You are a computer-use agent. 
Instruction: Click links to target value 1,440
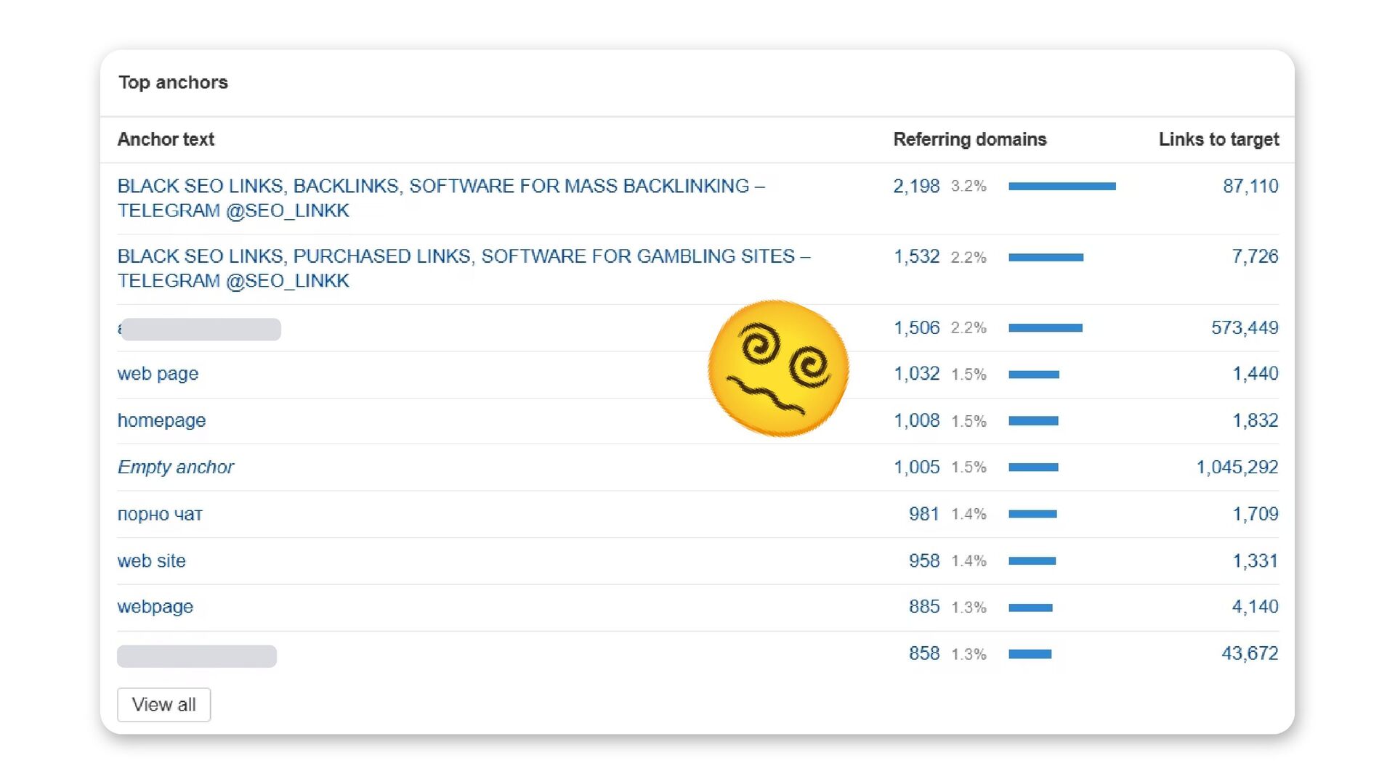pos(1255,374)
